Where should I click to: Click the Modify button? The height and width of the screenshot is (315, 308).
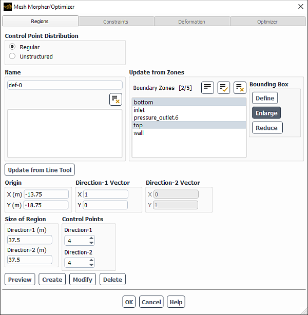click(83, 279)
